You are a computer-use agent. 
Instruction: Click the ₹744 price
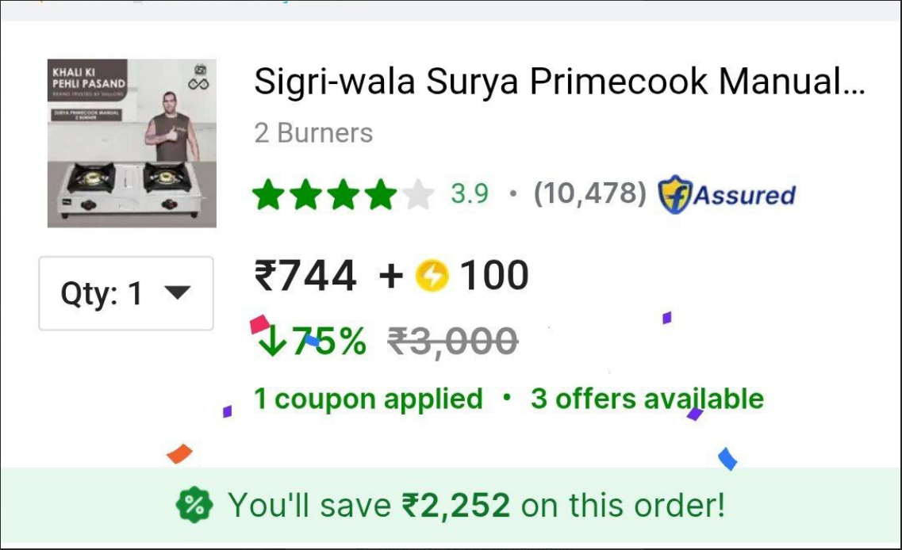[x=305, y=275]
